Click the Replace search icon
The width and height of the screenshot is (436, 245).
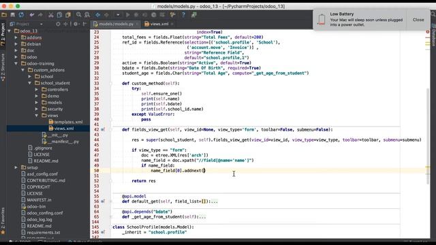(x=87, y=15)
